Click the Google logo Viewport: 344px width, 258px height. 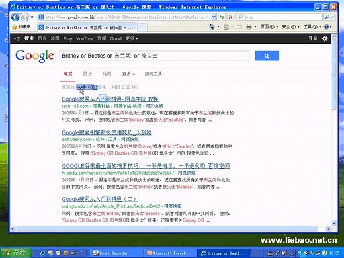[34, 56]
